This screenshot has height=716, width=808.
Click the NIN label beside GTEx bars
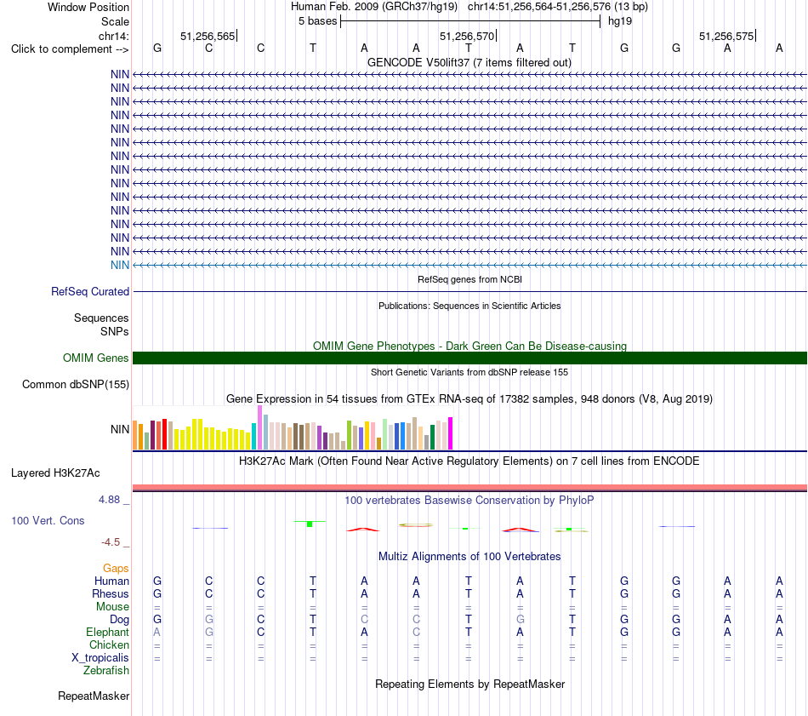pyautogui.click(x=120, y=429)
